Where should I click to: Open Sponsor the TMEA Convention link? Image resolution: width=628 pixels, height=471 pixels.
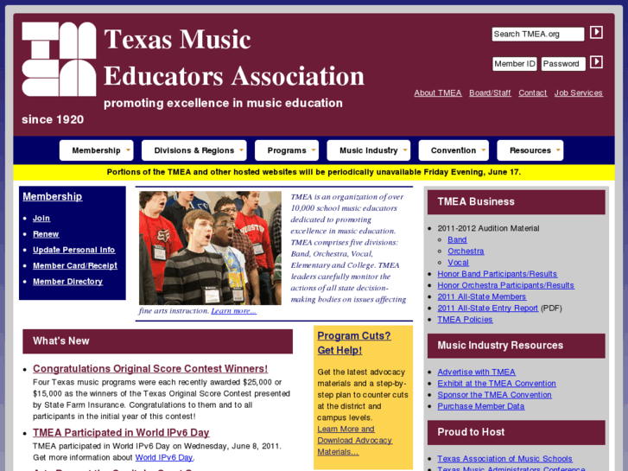[x=494, y=395]
